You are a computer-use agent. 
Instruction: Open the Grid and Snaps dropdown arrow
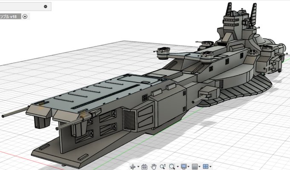[x=200, y=167]
